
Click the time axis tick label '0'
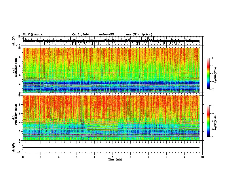click(23, 157)
